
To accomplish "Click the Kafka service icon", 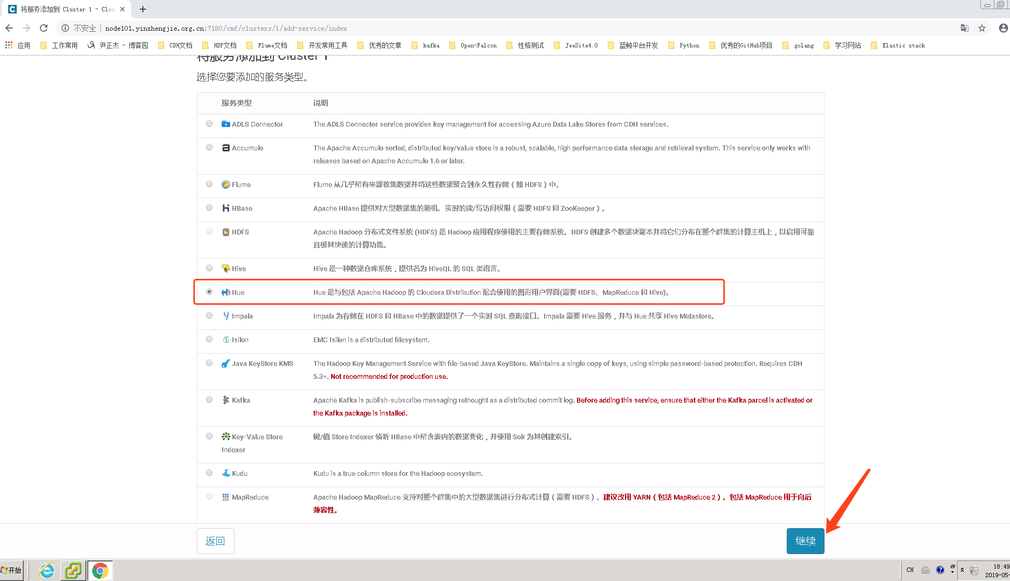I will [225, 400].
